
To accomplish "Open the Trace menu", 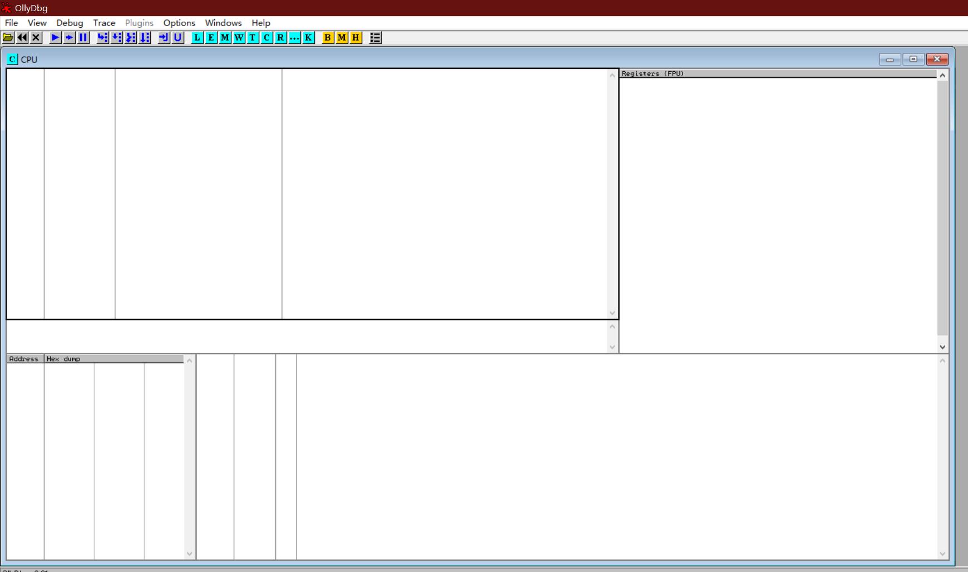I will pos(104,23).
